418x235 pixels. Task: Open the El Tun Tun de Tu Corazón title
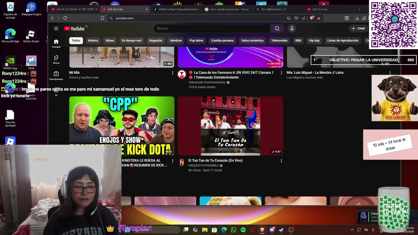[215, 161]
